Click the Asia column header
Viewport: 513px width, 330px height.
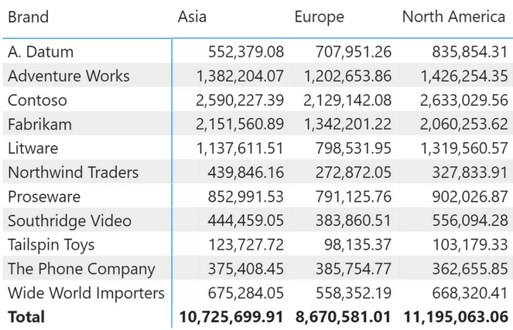192,17
